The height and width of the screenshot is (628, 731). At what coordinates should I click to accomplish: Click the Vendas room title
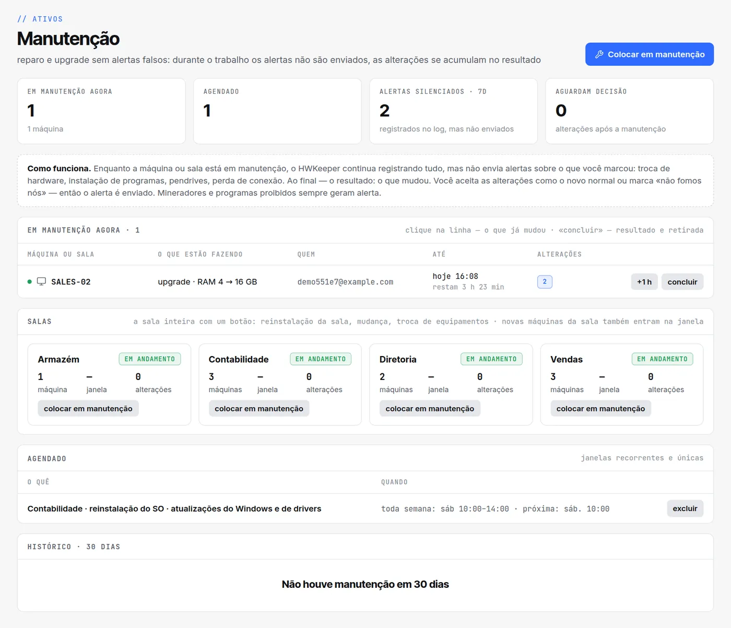point(567,359)
